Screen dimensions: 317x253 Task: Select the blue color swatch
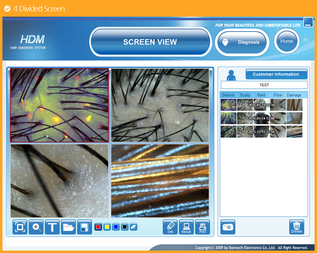pyautogui.click(x=116, y=227)
